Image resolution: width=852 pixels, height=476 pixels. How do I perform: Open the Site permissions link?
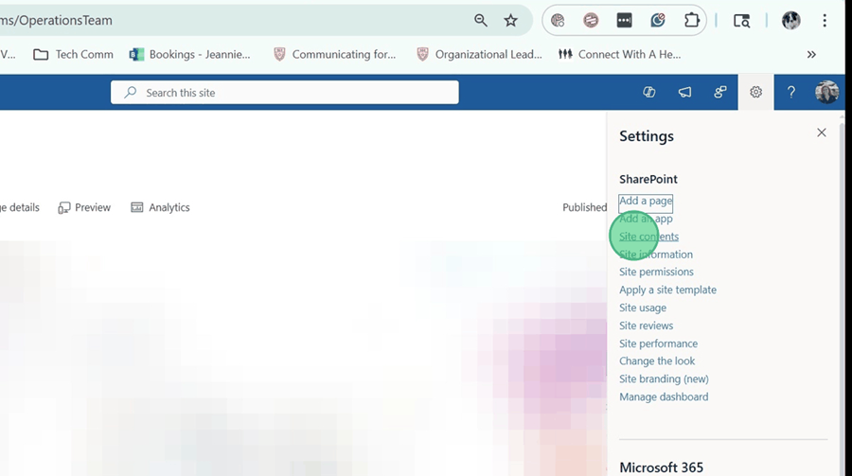click(656, 272)
